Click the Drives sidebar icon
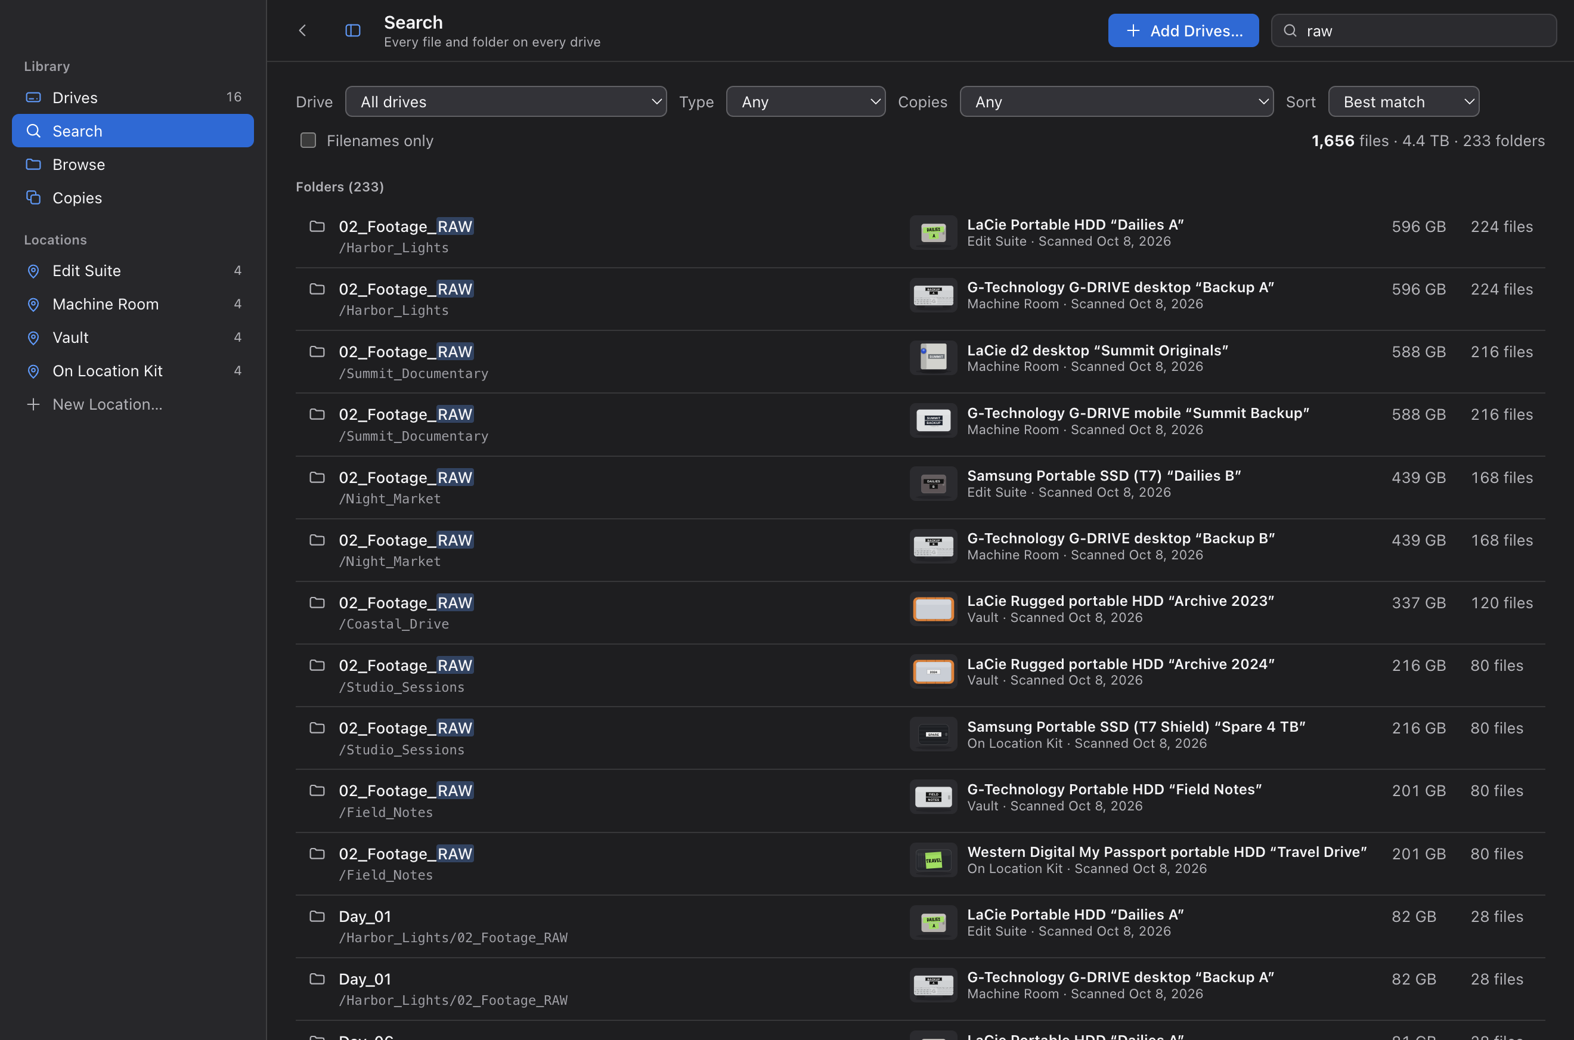 (33, 98)
